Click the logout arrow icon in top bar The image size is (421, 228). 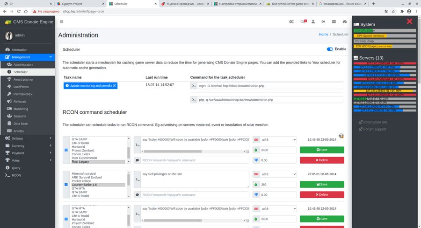pos(324,21)
